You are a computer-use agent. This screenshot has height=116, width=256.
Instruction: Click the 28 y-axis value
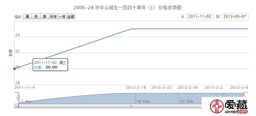point(17,83)
